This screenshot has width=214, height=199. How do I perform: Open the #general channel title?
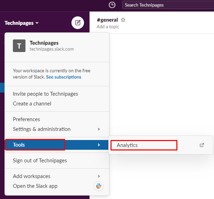pos(107,20)
